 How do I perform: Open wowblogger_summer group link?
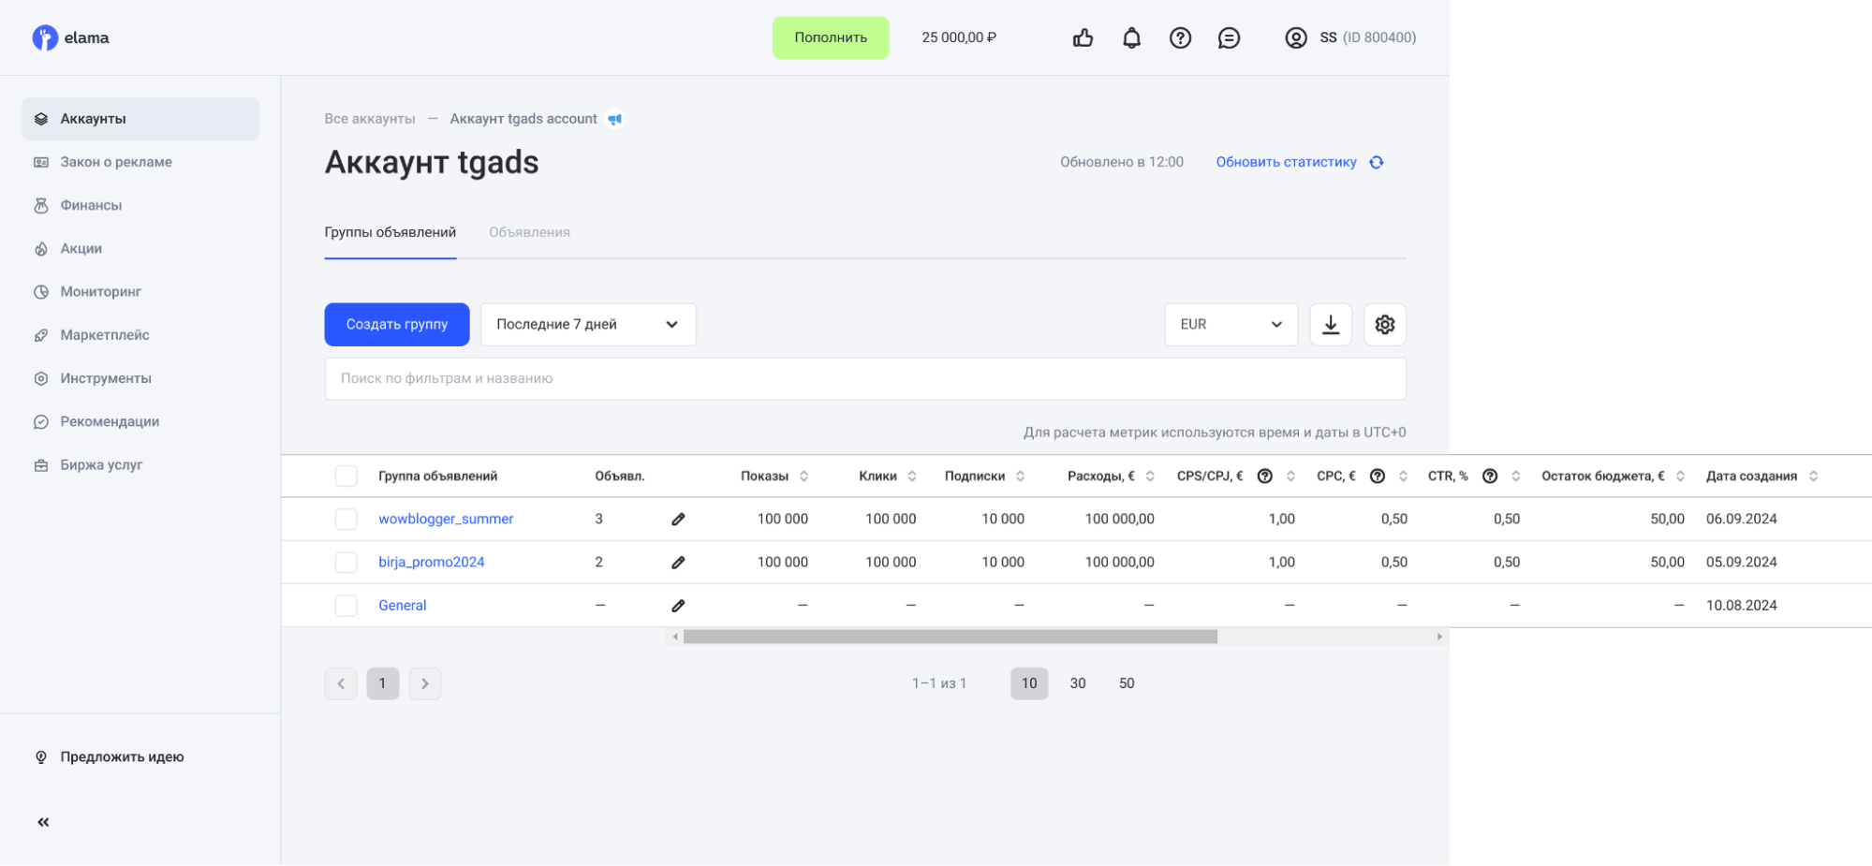coord(446,519)
